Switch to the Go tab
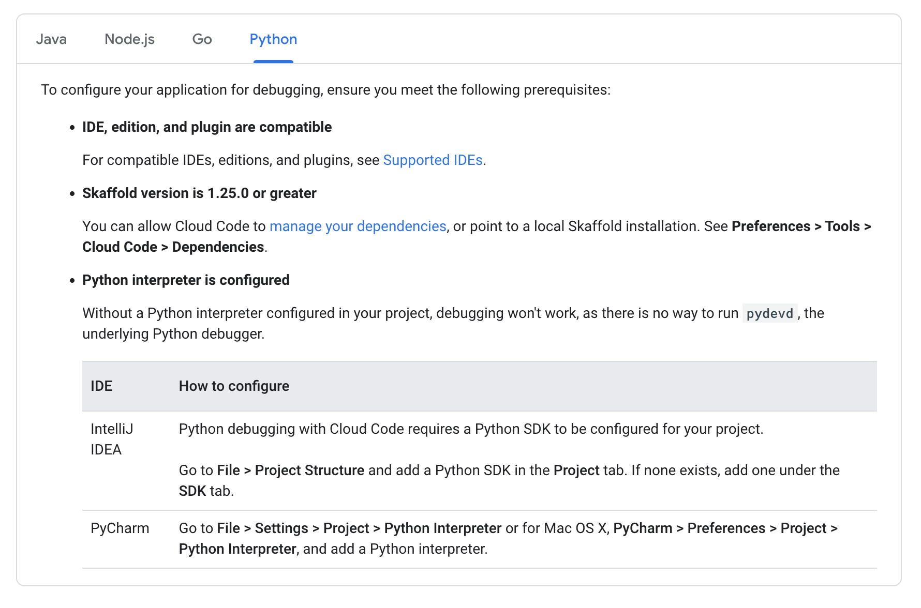The image size is (921, 608). tap(202, 39)
